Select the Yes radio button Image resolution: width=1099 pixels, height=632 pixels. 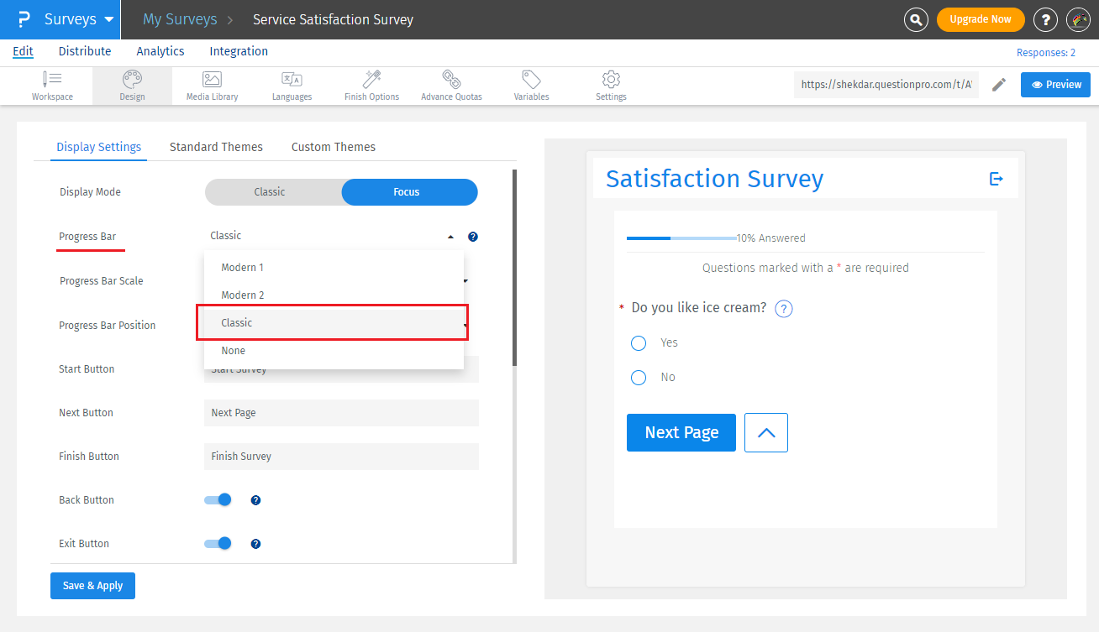(x=638, y=342)
